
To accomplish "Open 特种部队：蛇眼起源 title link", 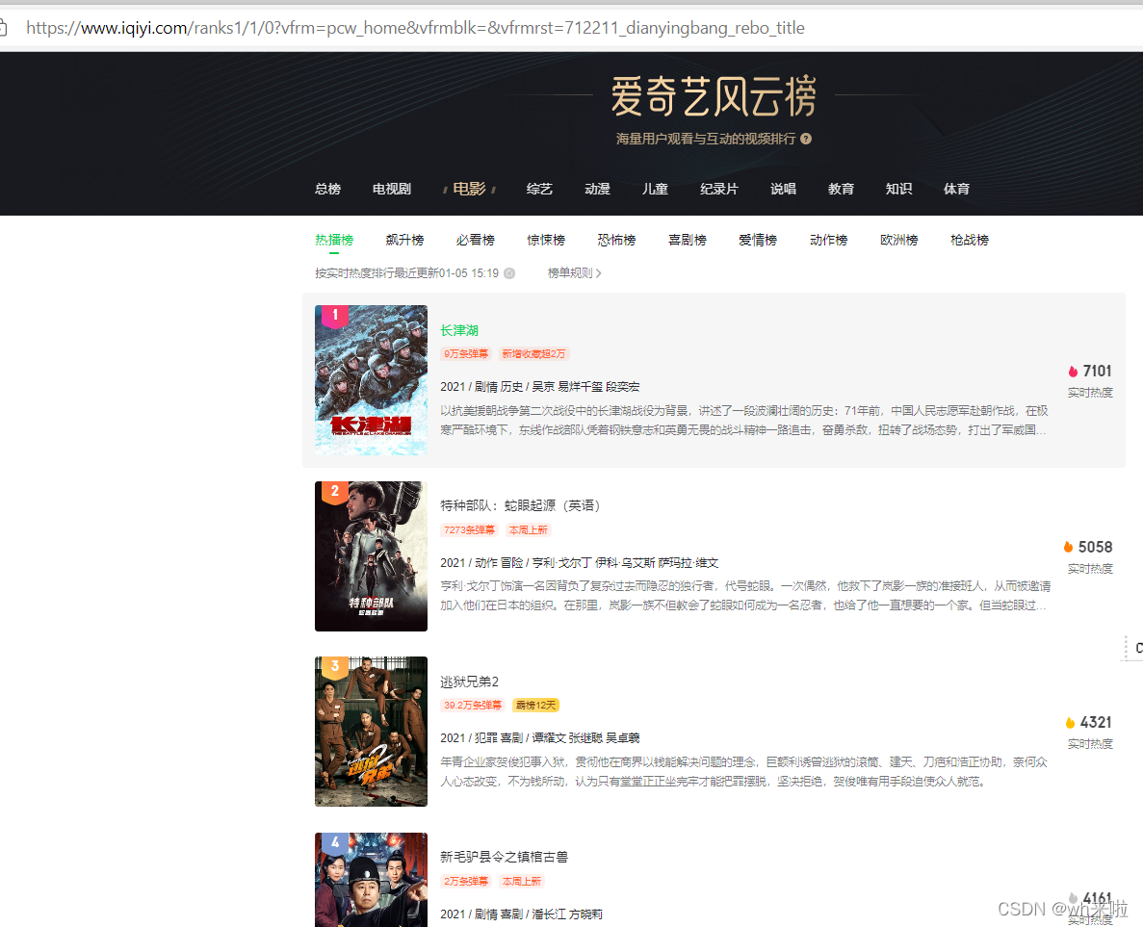I will click(x=520, y=505).
